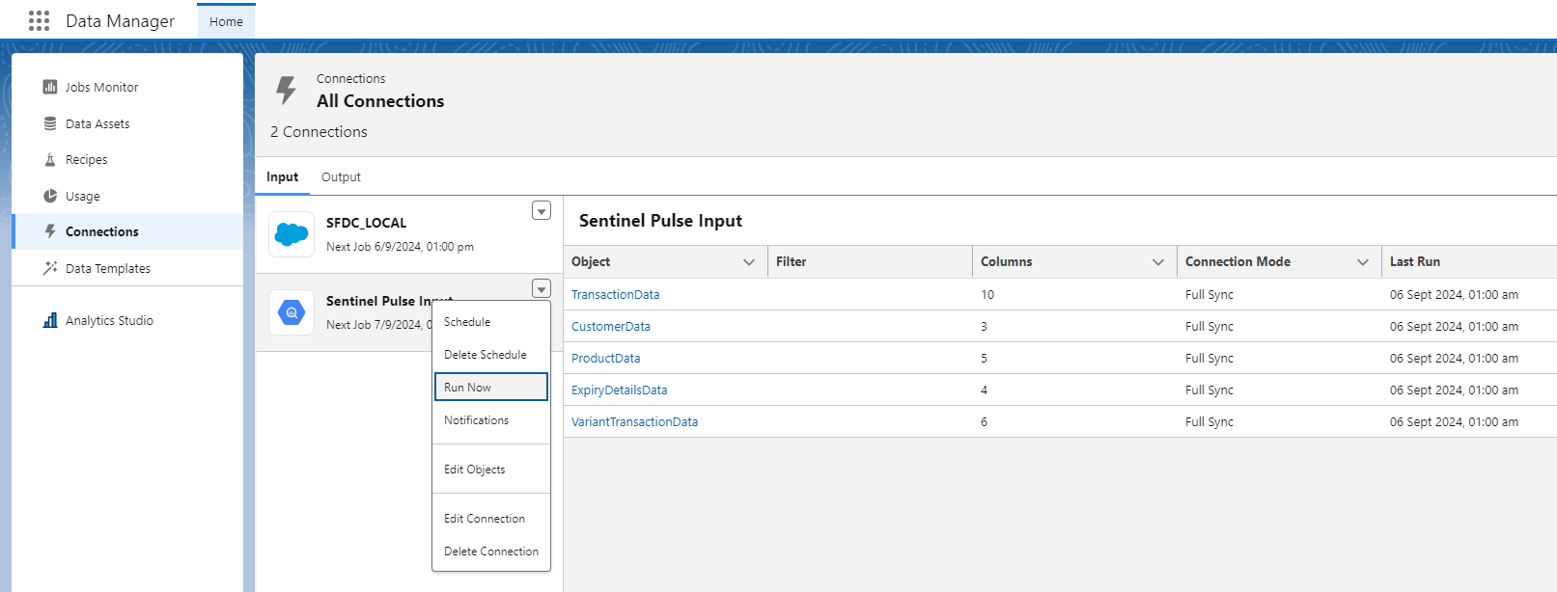Screen dimensions: 1557x592
Task: Click the Usage pie chart icon
Action: (50, 196)
